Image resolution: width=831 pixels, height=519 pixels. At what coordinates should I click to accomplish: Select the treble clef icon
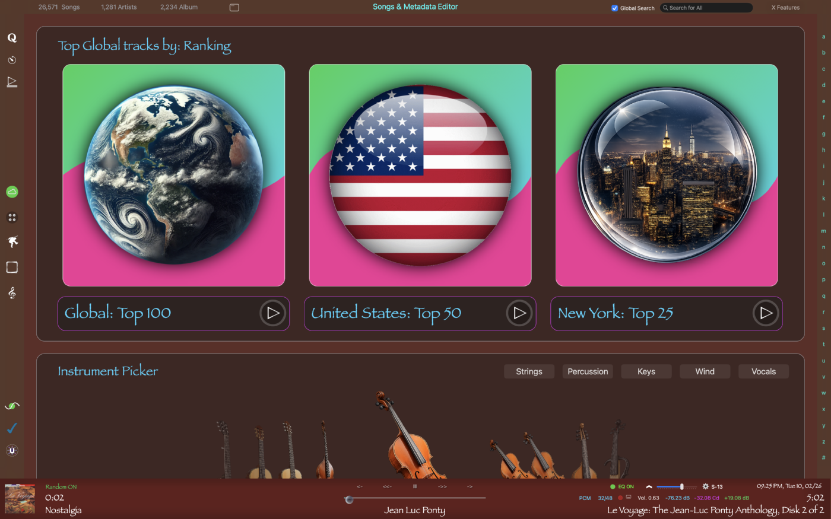click(12, 293)
